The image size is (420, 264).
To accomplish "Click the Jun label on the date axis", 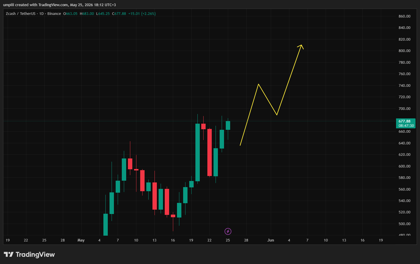I will tap(271, 240).
